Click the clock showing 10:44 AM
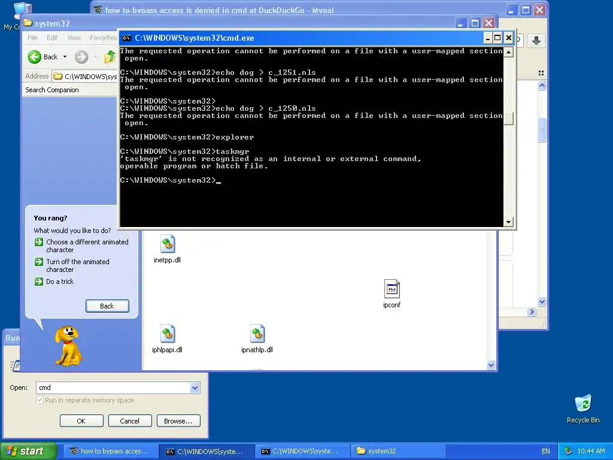613x460 pixels. [591, 451]
